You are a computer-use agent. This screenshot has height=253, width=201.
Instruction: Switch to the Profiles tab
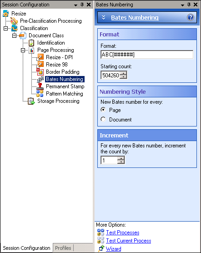pyautogui.click(x=63, y=248)
